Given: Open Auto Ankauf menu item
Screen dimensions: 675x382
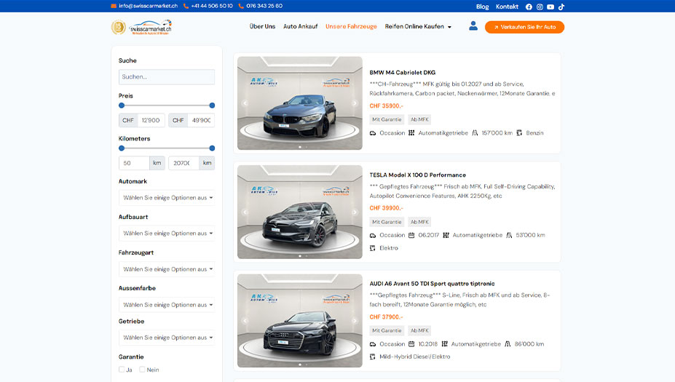Looking at the screenshot, I should point(301,27).
